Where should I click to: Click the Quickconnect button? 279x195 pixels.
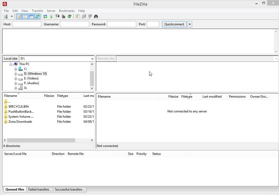(x=174, y=24)
